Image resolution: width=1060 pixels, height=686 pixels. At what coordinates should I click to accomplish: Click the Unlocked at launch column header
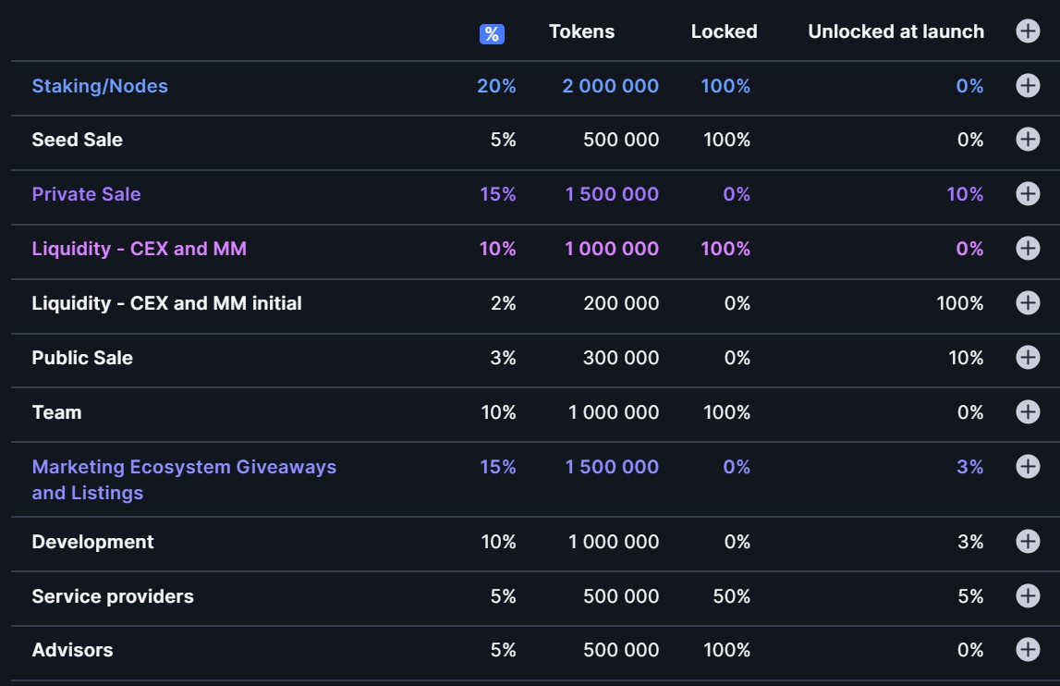tap(896, 31)
